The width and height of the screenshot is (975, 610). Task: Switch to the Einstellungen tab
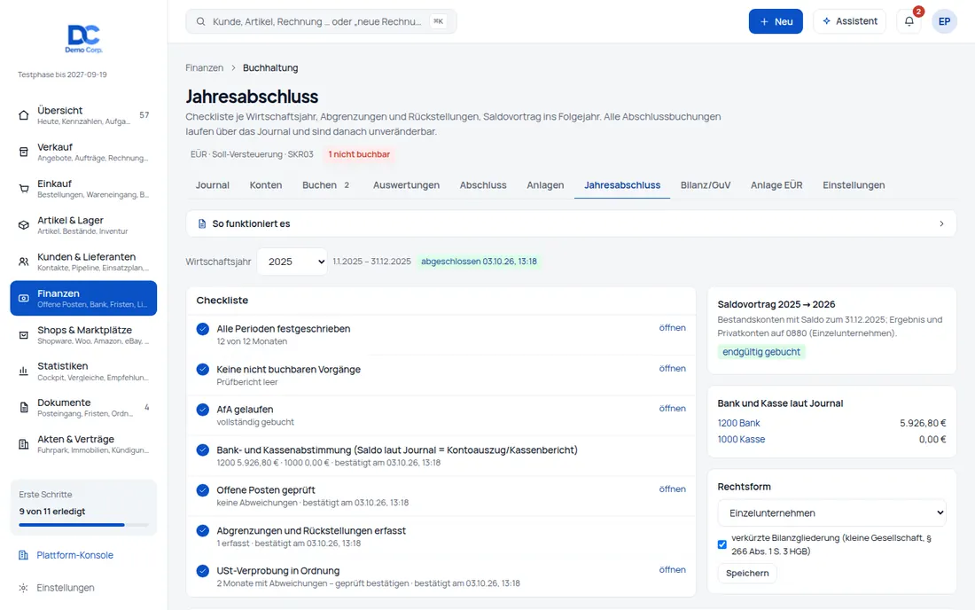pyautogui.click(x=854, y=185)
